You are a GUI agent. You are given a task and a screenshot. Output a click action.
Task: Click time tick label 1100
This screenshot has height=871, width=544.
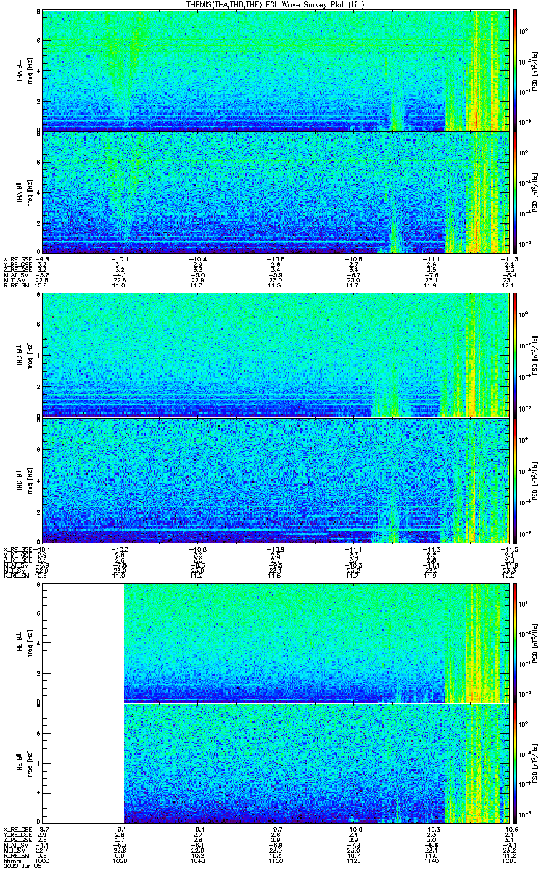tap(276, 861)
